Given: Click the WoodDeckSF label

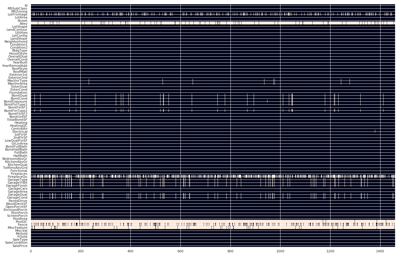Looking at the screenshot, I should (x=17, y=204).
